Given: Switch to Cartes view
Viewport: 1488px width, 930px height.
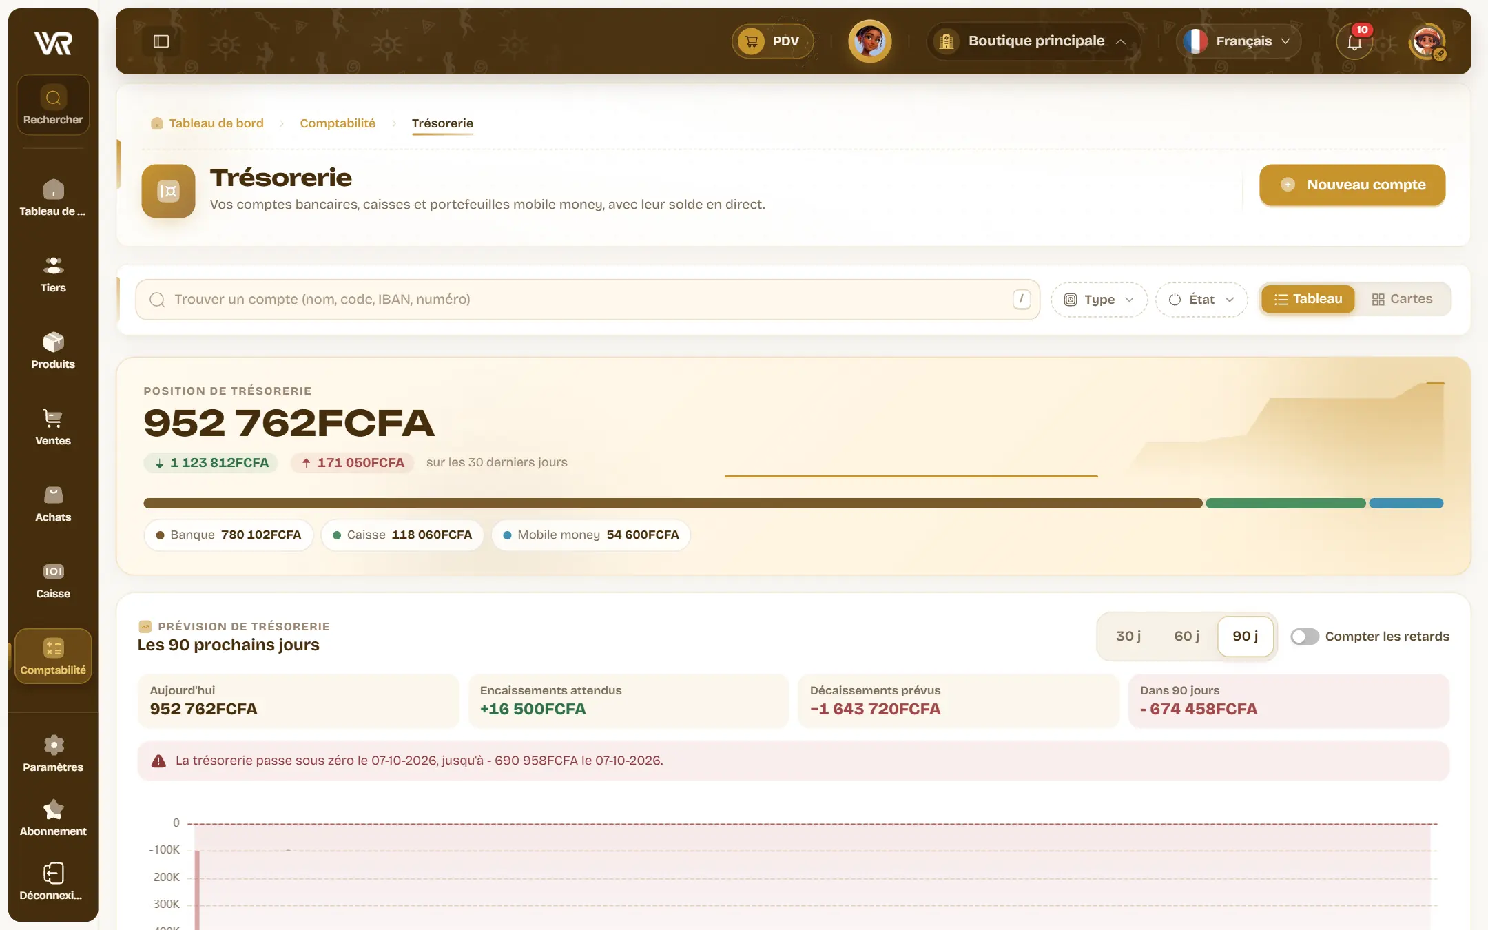Looking at the screenshot, I should pos(1402,299).
